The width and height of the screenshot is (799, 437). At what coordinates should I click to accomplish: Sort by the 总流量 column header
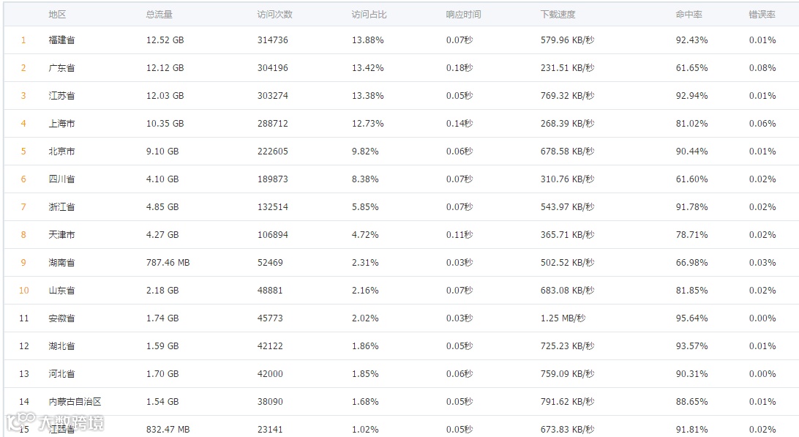point(159,14)
